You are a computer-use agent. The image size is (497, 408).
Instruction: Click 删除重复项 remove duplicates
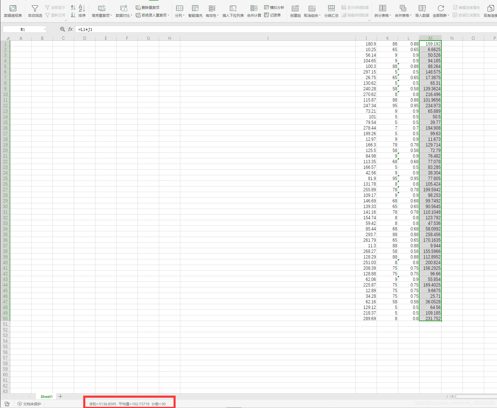pyautogui.click(x=148, y=7)
